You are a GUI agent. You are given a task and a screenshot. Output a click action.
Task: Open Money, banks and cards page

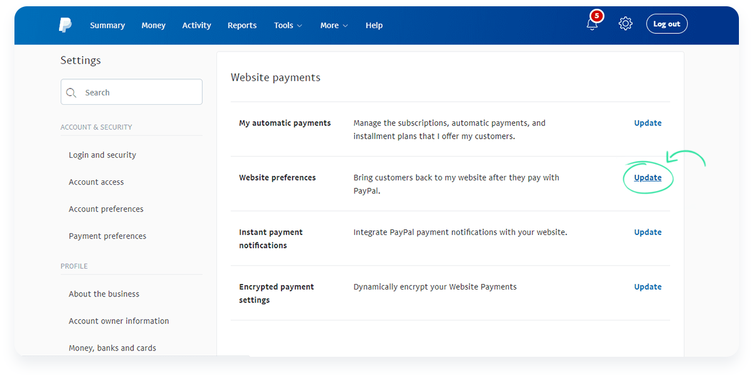point(112,348)
